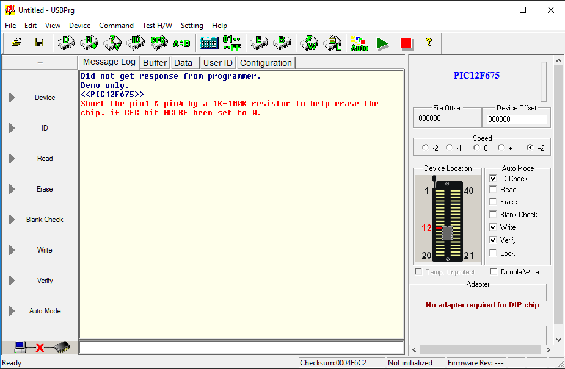Select speed -1 radio button
This screenshot has width=565, height=369.
coord(450,148)
